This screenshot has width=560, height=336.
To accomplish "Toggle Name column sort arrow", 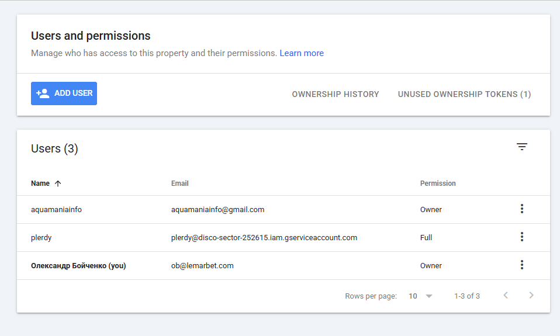I will pos(58,183).
